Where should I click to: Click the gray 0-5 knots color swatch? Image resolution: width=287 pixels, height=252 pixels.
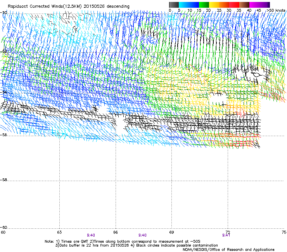(x=174, y=5)
